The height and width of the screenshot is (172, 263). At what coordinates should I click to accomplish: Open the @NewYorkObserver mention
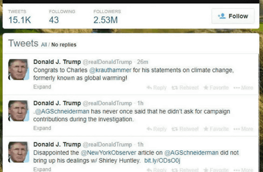pos(108,153)
